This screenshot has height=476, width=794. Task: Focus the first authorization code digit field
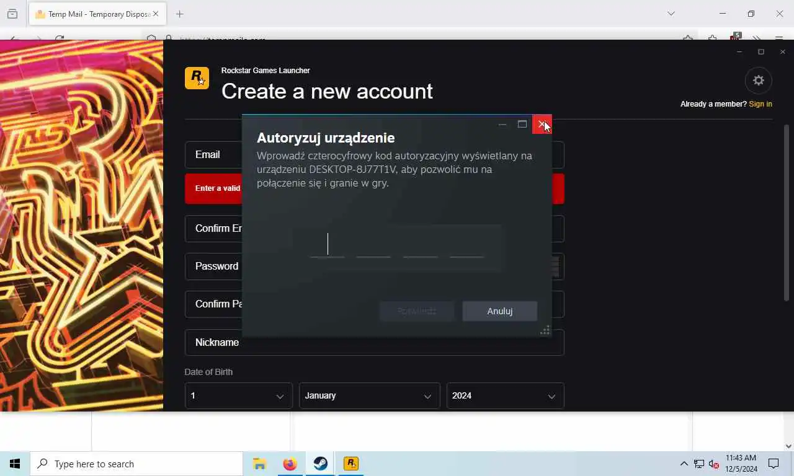coord(328,245)
